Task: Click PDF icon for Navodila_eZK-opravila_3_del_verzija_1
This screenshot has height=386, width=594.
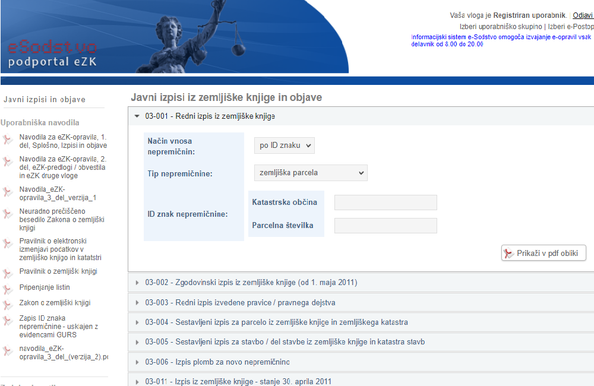Action: 8,192
